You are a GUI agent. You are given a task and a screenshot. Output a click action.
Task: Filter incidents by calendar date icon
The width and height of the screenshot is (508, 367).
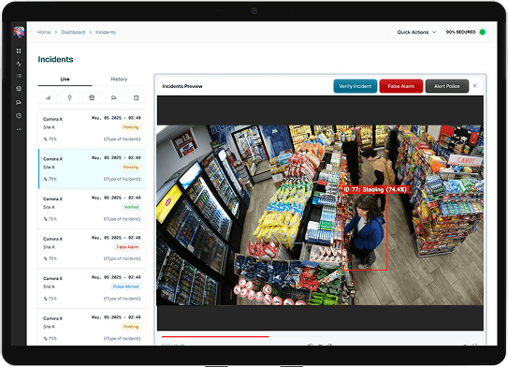click(x=136, y=97)
